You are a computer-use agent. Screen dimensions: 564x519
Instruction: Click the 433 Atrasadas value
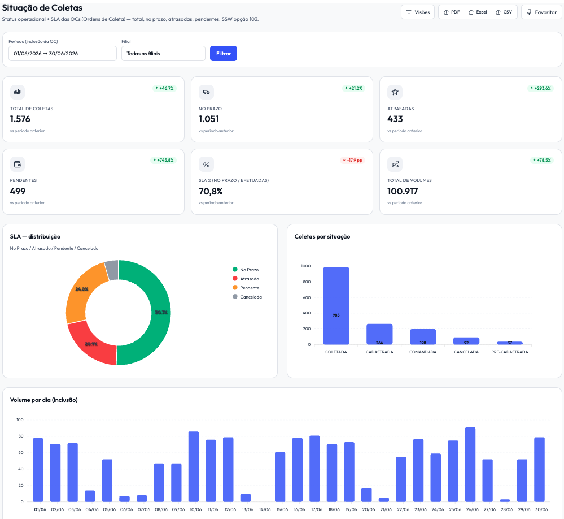395,119
